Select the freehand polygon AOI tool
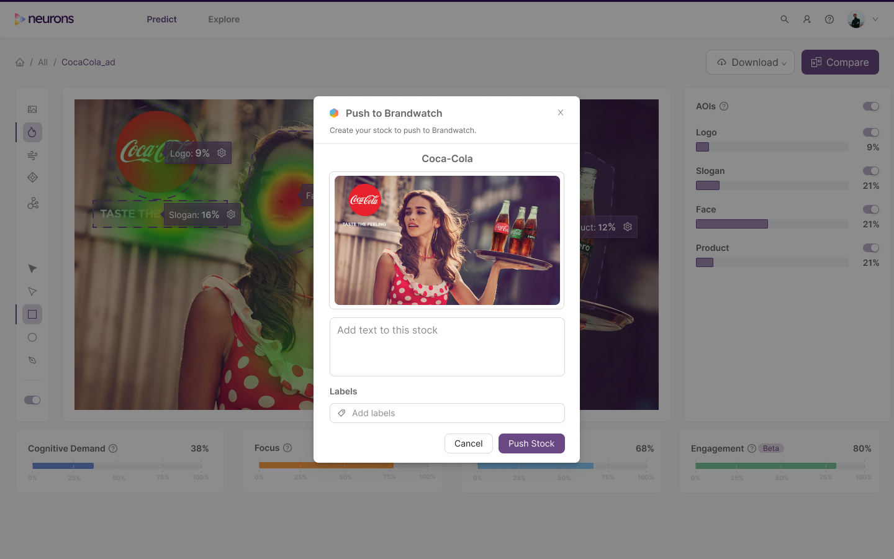This screenshot has height=559, width=894. [x=32, y=360]
